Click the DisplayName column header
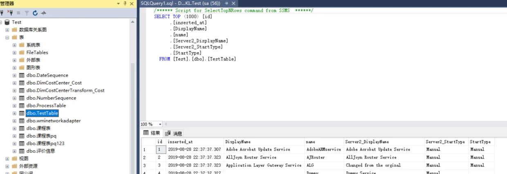 264,142
